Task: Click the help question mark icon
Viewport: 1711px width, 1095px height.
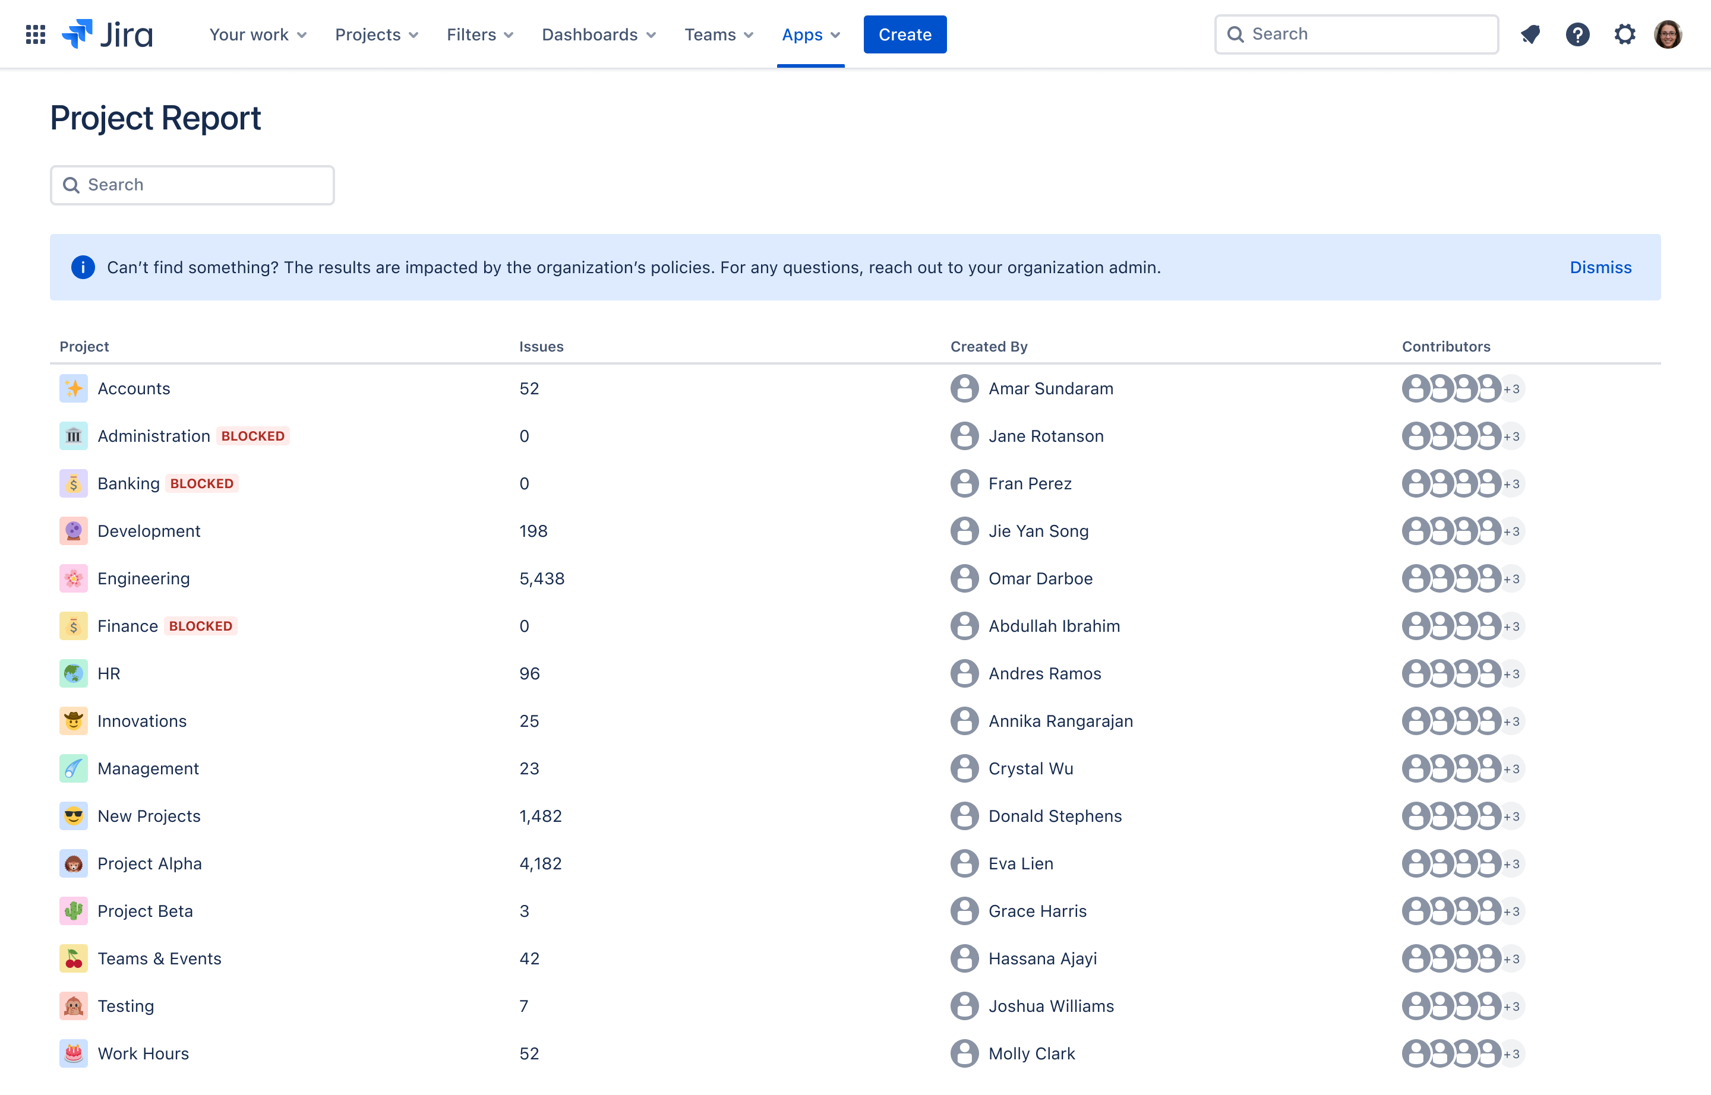Action: tap(1577, 34)
